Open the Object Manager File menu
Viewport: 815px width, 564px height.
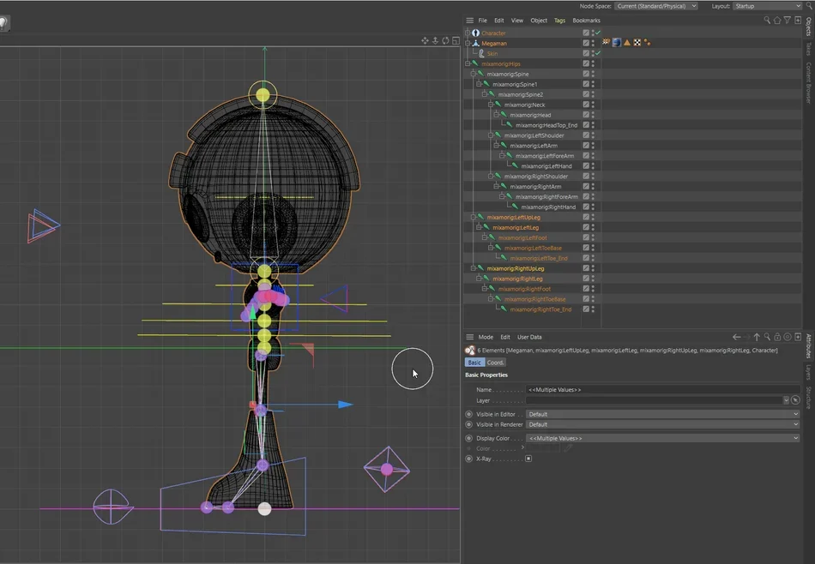[x=483, y=21]
